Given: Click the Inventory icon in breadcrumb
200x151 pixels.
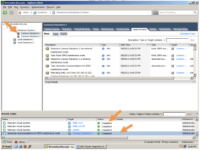Looking at the screenshot, I should pos(35,13).
